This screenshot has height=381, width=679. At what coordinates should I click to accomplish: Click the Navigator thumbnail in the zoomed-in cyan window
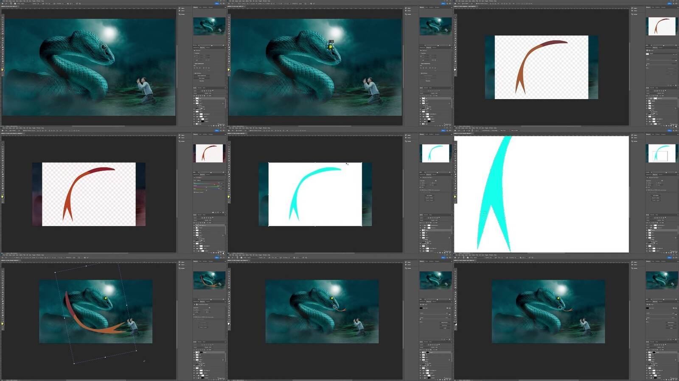tap(661, 153)
